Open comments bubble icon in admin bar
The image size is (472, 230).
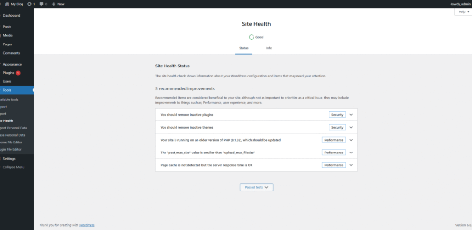pos(41,4)
